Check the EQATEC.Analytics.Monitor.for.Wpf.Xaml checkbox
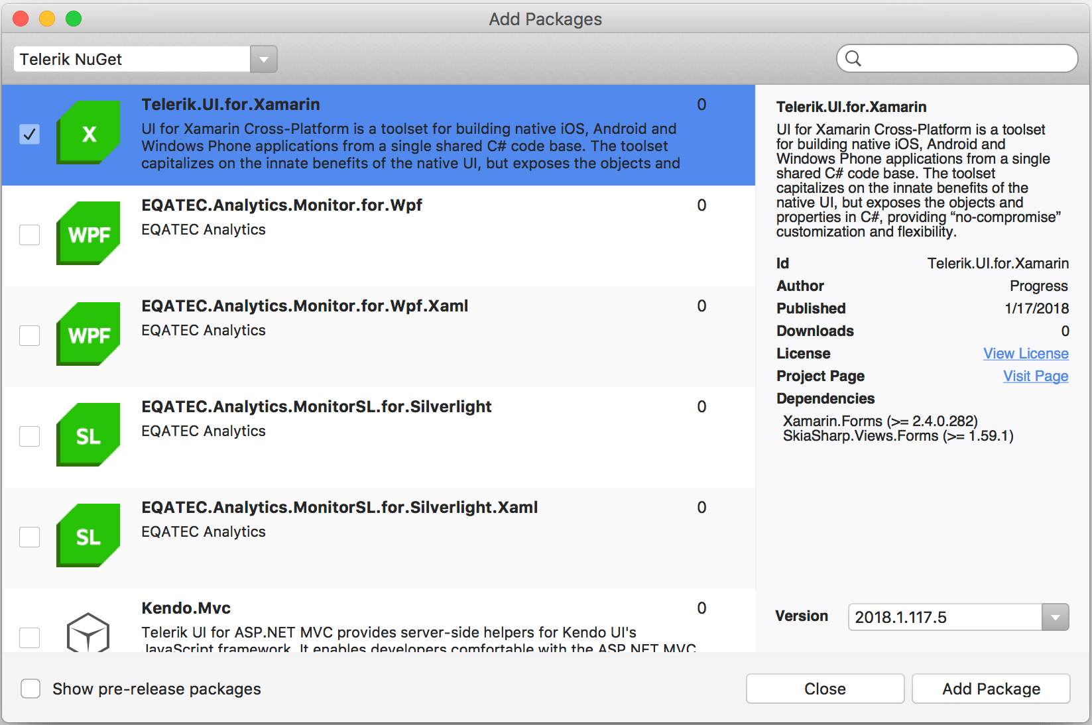This screenshot has height=725, width=1092. tap(30, 336)
